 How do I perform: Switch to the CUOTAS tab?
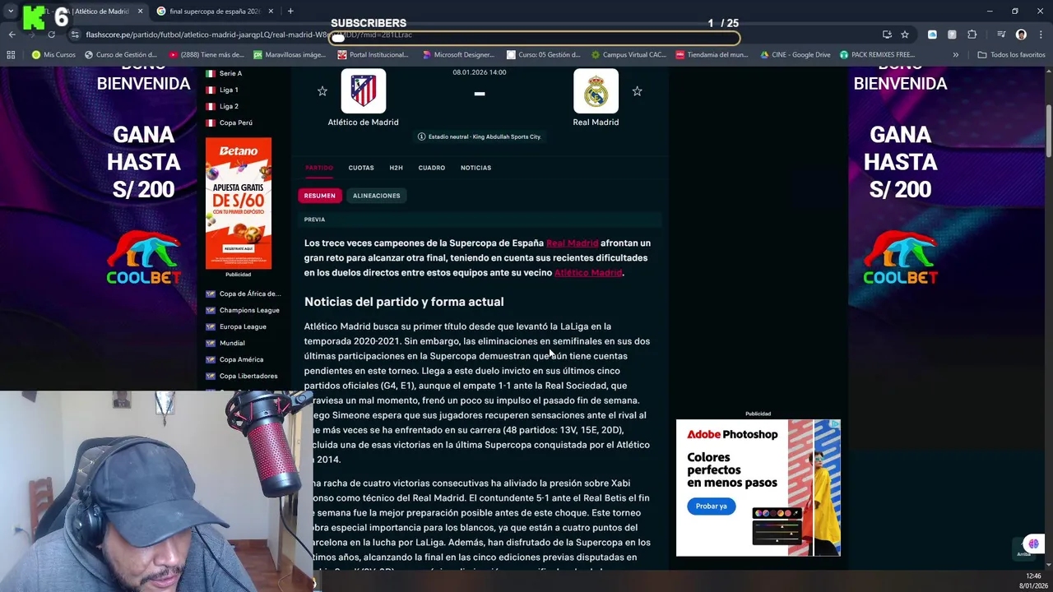(x=361, y=168)
